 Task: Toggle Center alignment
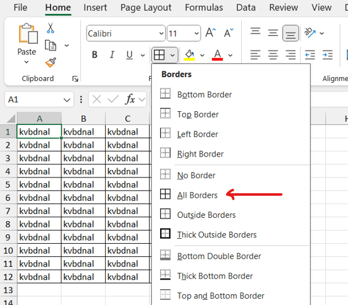pyautogui.click(x=273, y=55)
